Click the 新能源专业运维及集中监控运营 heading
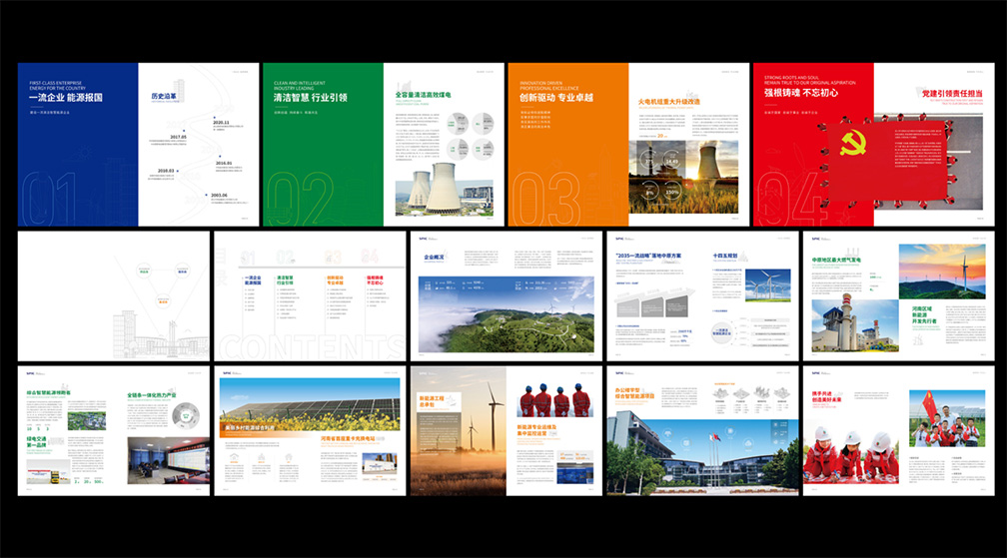The image size is (1007, 558). click(x=536, y=430)
